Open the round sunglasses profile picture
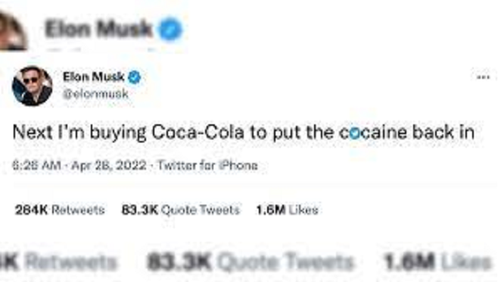 click(32, 86)
